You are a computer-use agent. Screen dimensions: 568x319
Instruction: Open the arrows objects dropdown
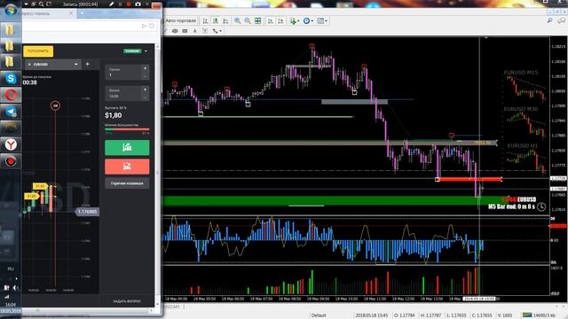point(217,31)
